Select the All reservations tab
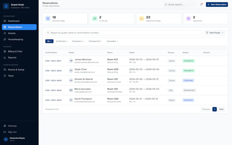232x145 pixels. 49,41
